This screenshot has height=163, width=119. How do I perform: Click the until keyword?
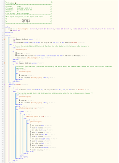22,155
